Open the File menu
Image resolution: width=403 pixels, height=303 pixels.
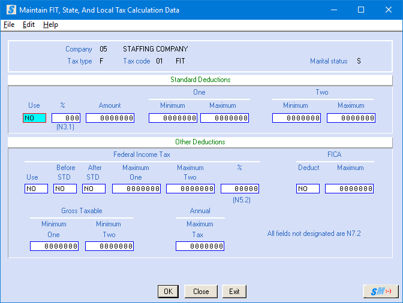(9, 25)
